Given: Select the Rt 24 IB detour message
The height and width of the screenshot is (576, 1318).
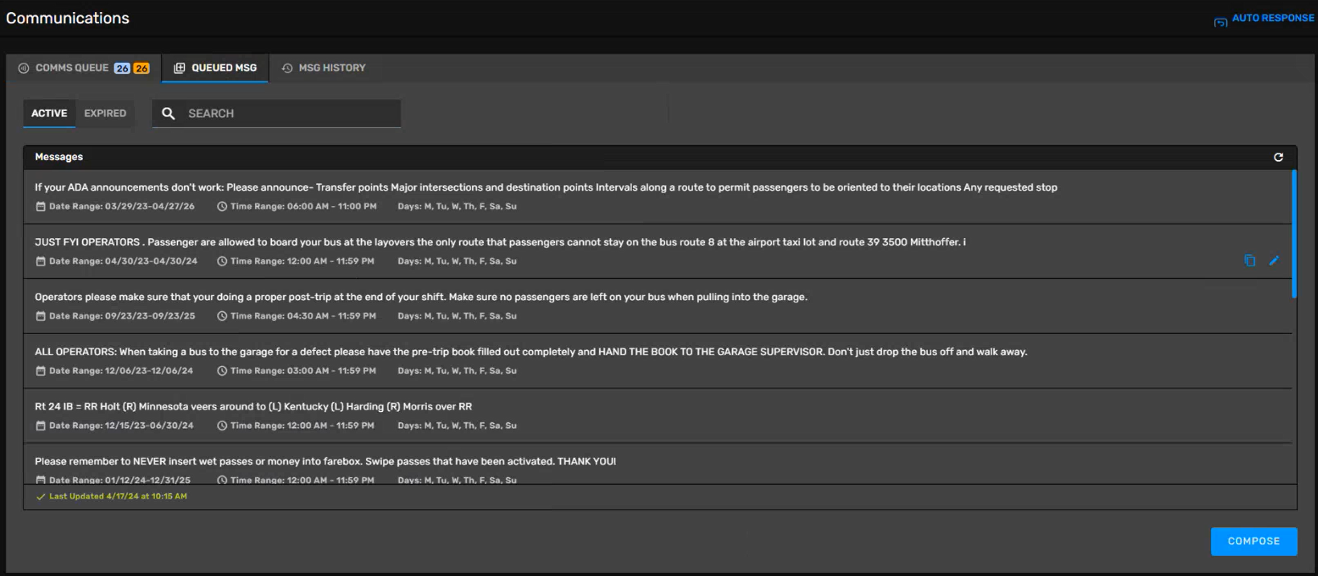Looking at the screenshot, I should (x=253, y=415).
